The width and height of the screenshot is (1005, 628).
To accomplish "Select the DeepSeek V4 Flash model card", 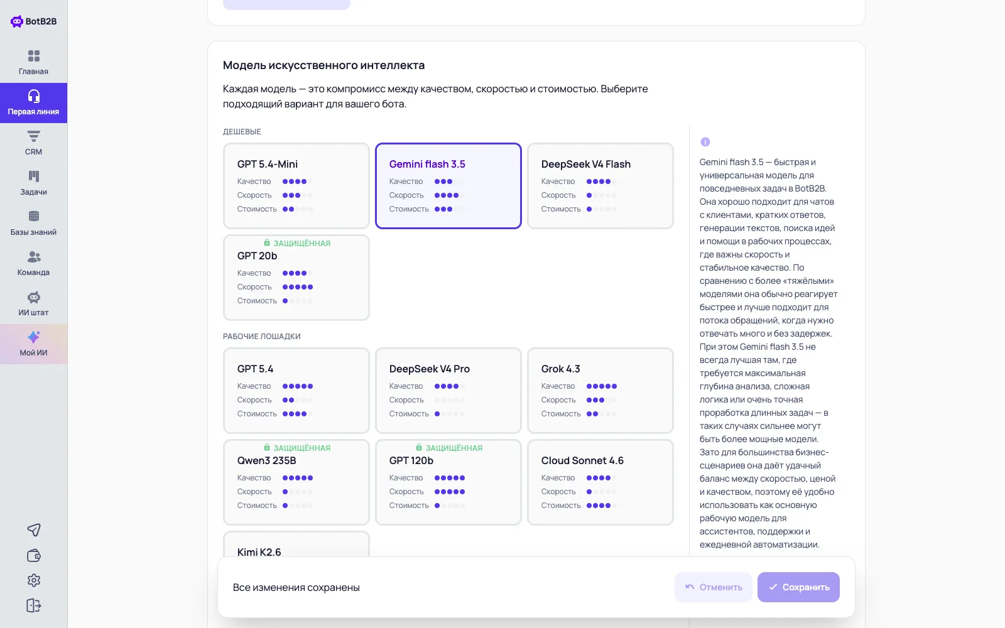I will (x=600, y=186).
